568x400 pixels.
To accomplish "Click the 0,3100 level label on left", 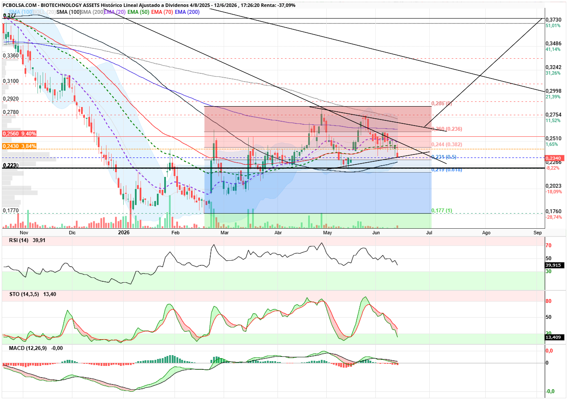I will tap(11, 81).
